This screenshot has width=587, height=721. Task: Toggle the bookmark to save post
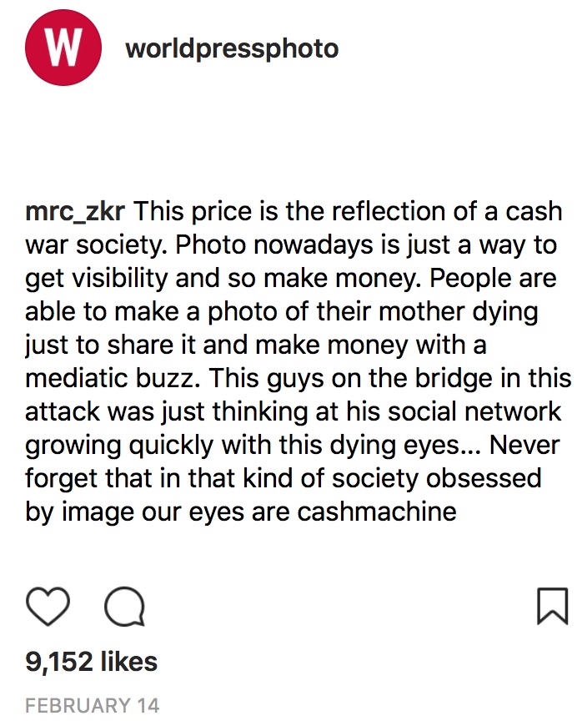tap(552, 607)
